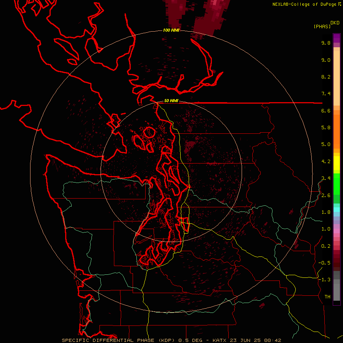Click the 6.6 legend value
Image resolution: width=343 pixels, height=343 pixels.
pyautogui.click(x=326, y=111)
